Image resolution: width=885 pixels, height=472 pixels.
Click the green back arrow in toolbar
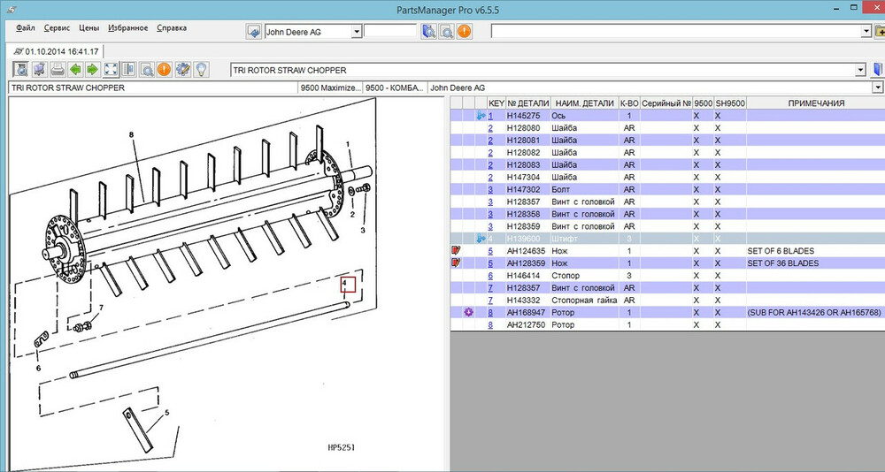click(x=75, y=70)
